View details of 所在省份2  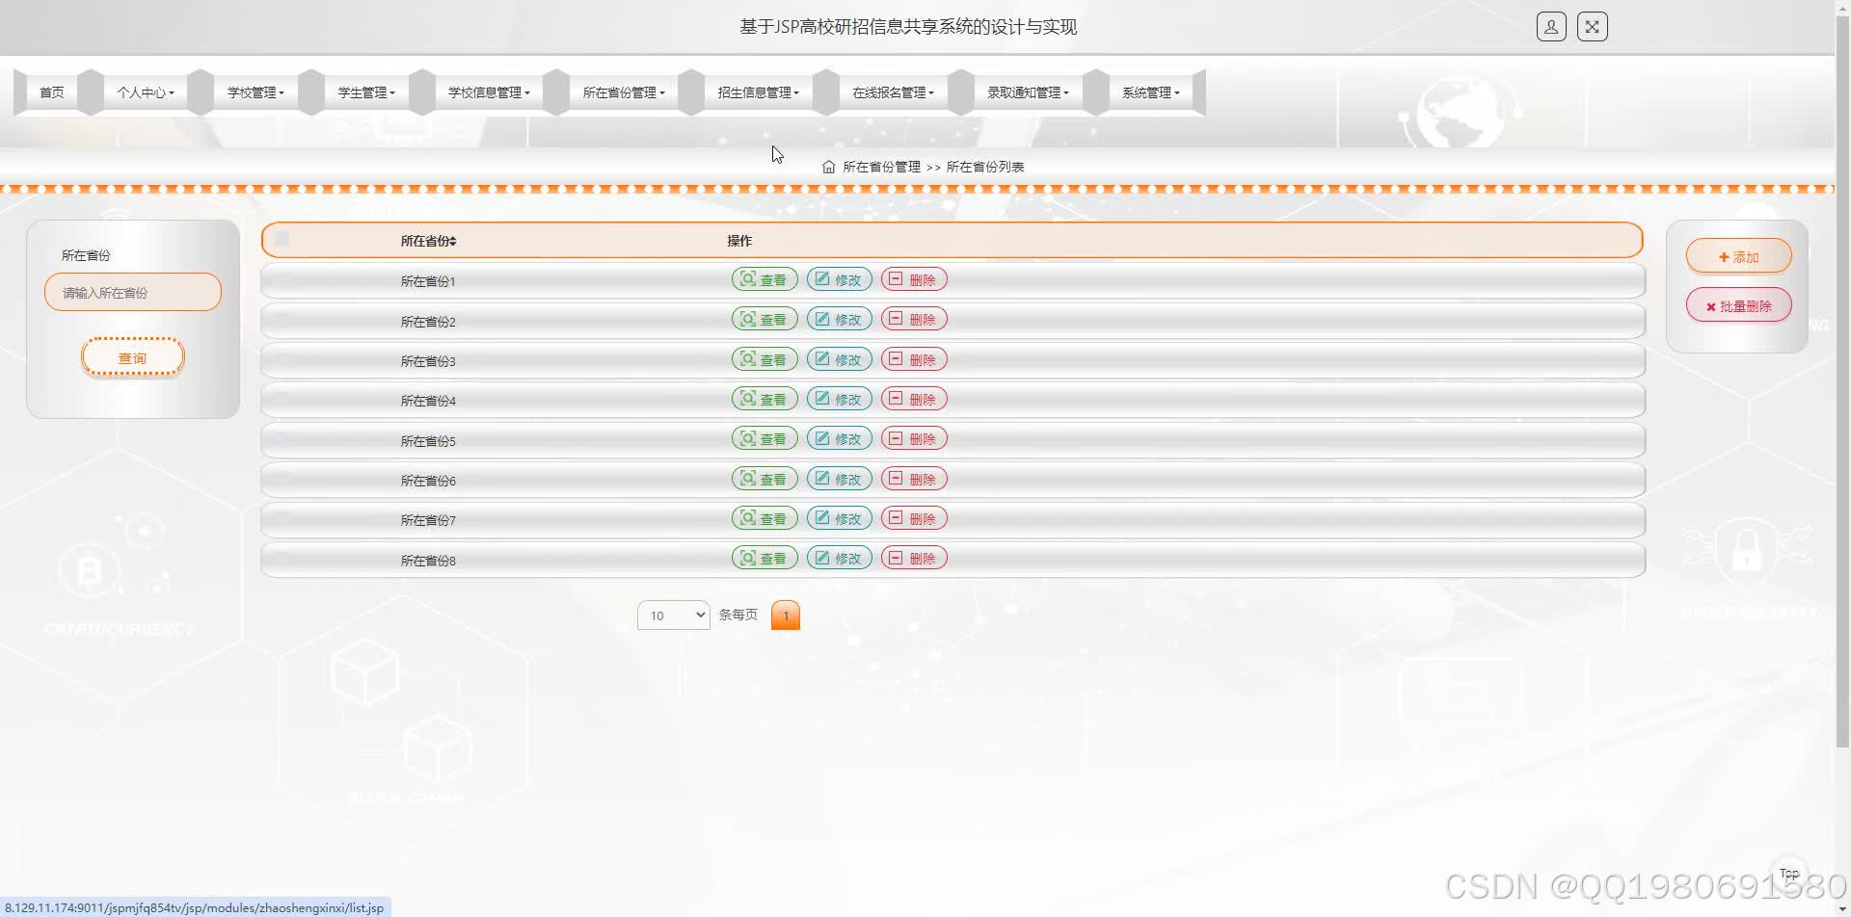point(765,319)
